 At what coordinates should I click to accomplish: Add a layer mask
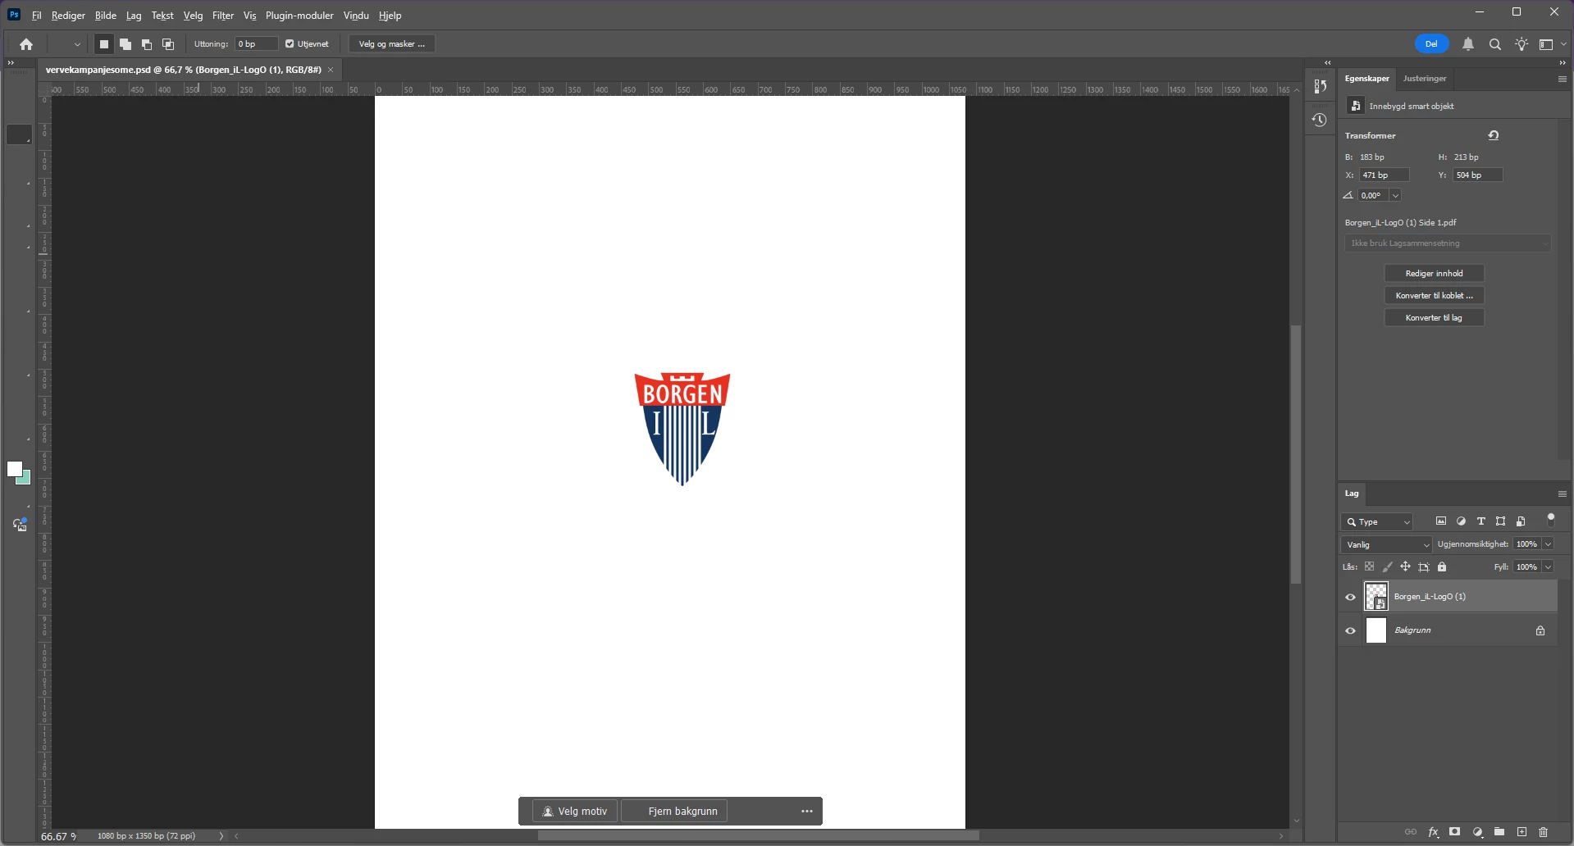(x=1455, y=832)
